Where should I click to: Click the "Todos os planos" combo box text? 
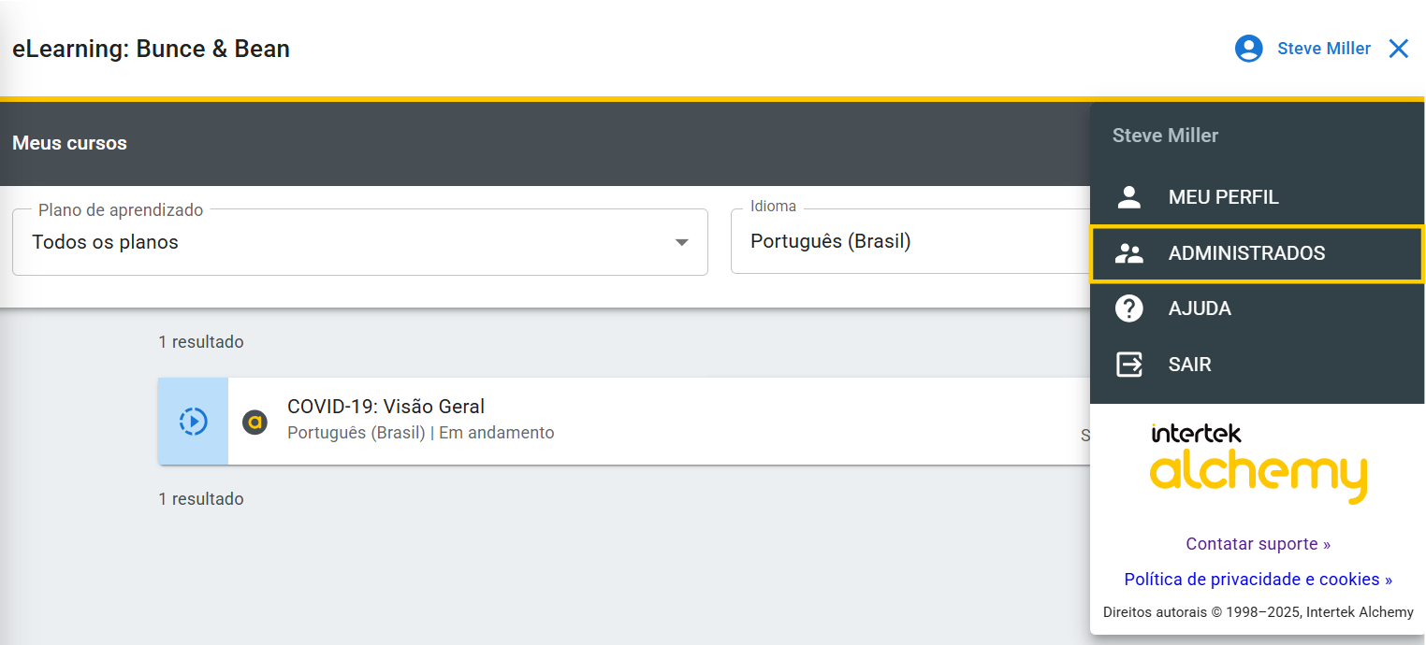tap(105, 242)
